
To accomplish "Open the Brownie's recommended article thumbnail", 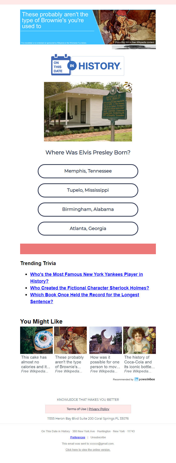I will coord(70,340).
